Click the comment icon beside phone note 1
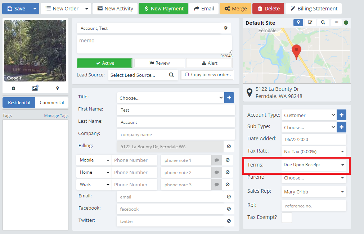The width and height of the screenshot is (364, 234). 216,160
